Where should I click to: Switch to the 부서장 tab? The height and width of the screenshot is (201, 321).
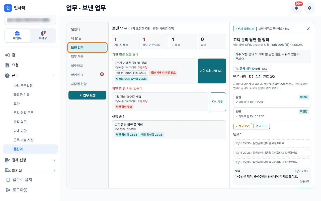(43, 36)
